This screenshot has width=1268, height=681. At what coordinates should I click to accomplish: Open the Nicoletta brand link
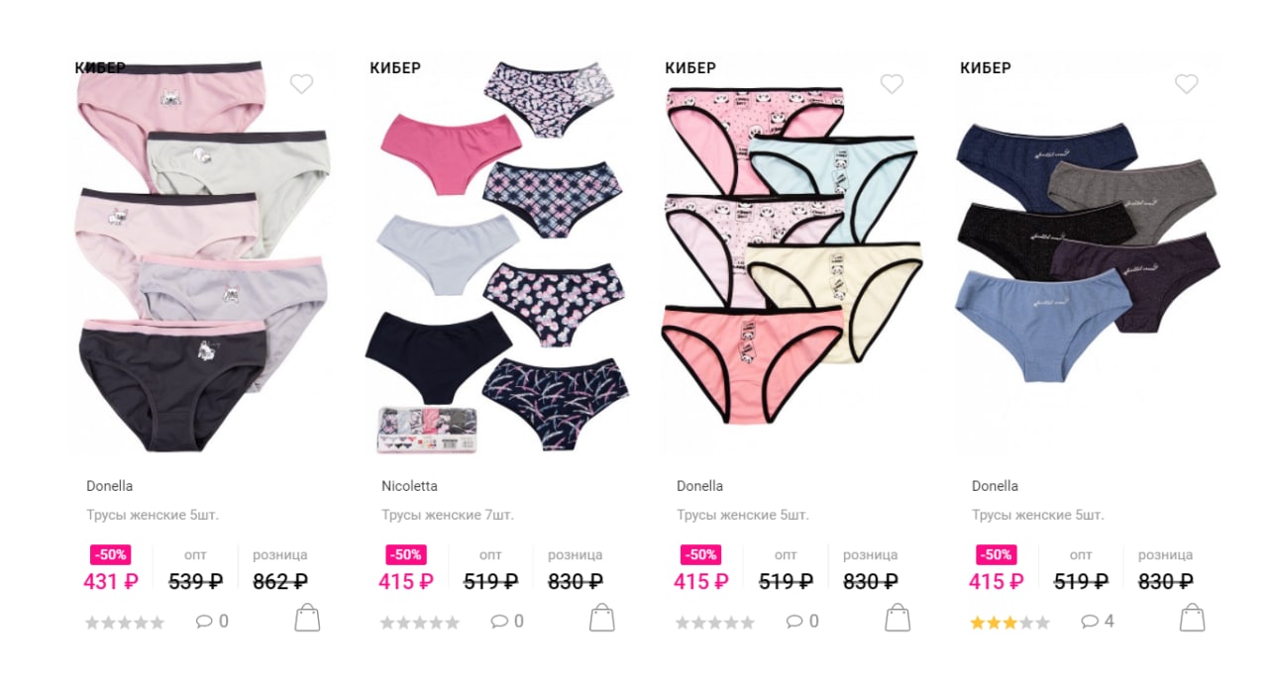coord(409,486)
